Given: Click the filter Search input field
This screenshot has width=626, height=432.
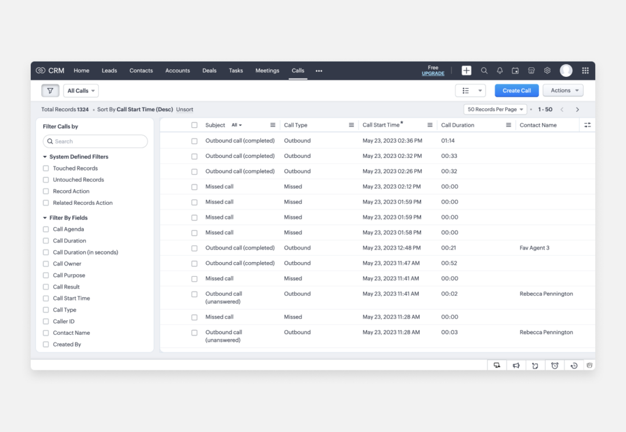Looking at the screenshot, I should (96, 141).
